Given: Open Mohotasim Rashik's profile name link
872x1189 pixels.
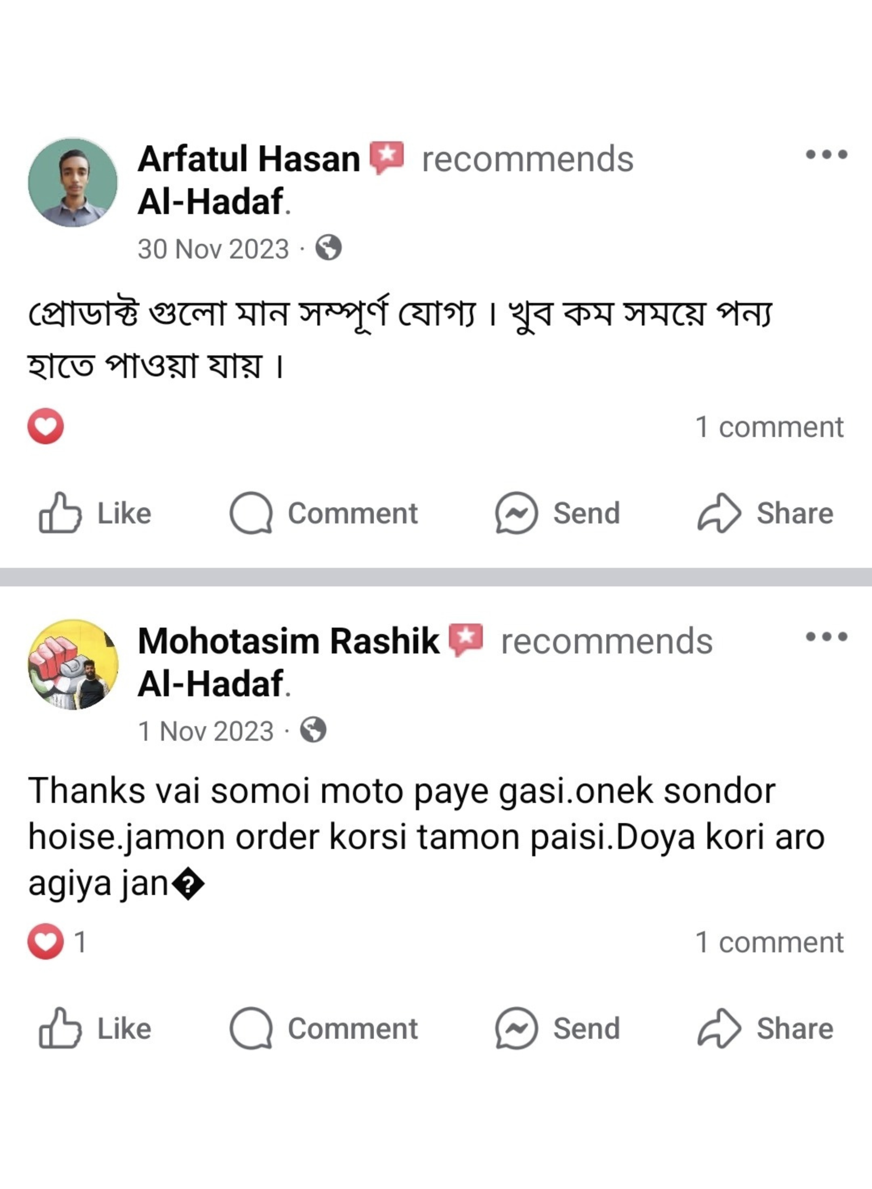Looking at the screenshot, I should click(x=288, y=641).
